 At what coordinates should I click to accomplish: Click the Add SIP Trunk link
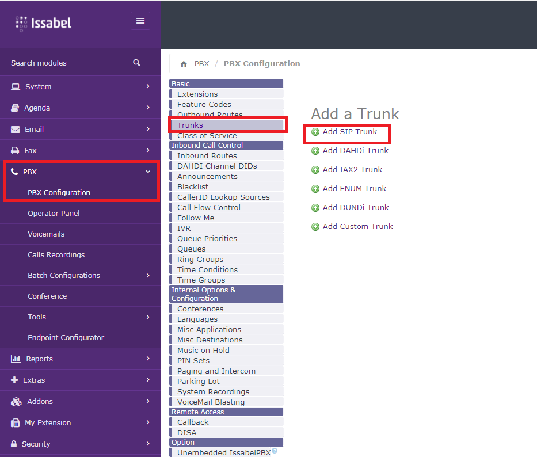coord(350,132)
